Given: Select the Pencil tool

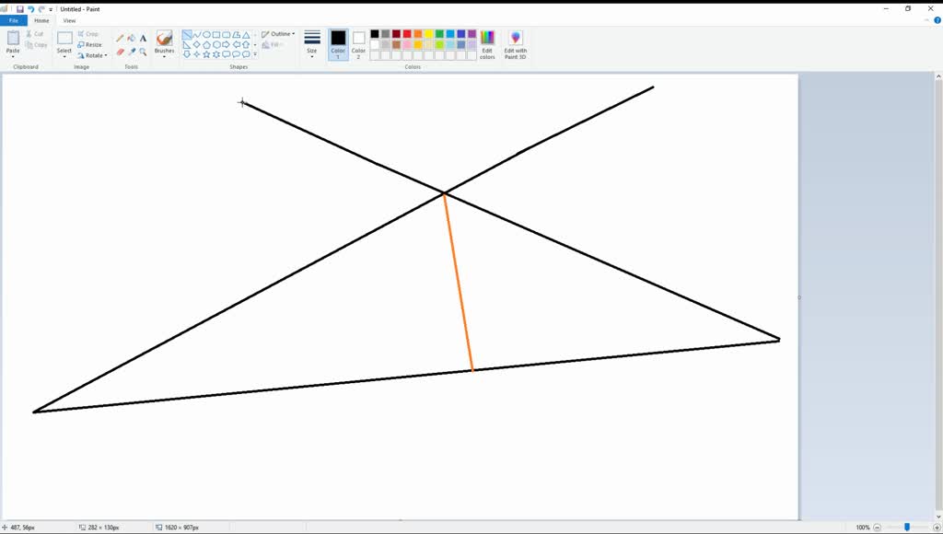Looking at the screenshot, I should point(120,38).
